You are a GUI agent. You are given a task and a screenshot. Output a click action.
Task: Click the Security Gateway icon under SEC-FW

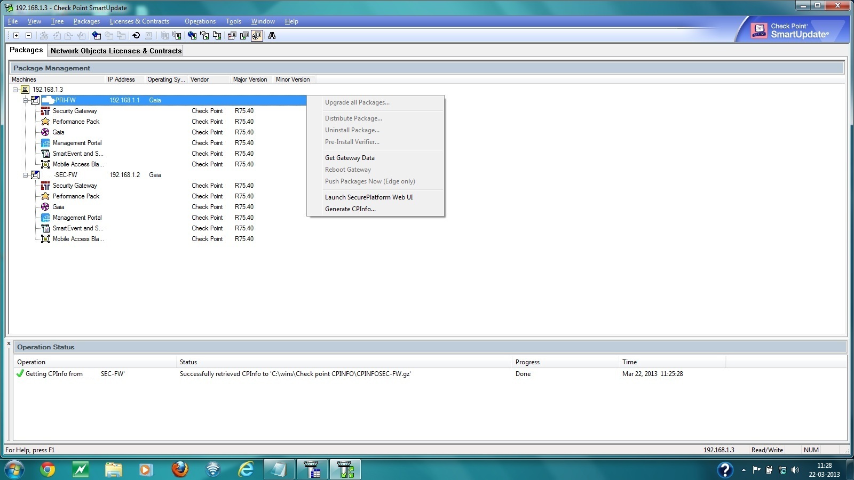[45, 186]
